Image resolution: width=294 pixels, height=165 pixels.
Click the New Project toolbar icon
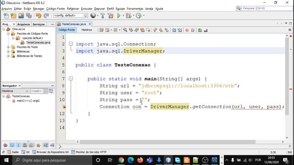click(x=13, y=16)
